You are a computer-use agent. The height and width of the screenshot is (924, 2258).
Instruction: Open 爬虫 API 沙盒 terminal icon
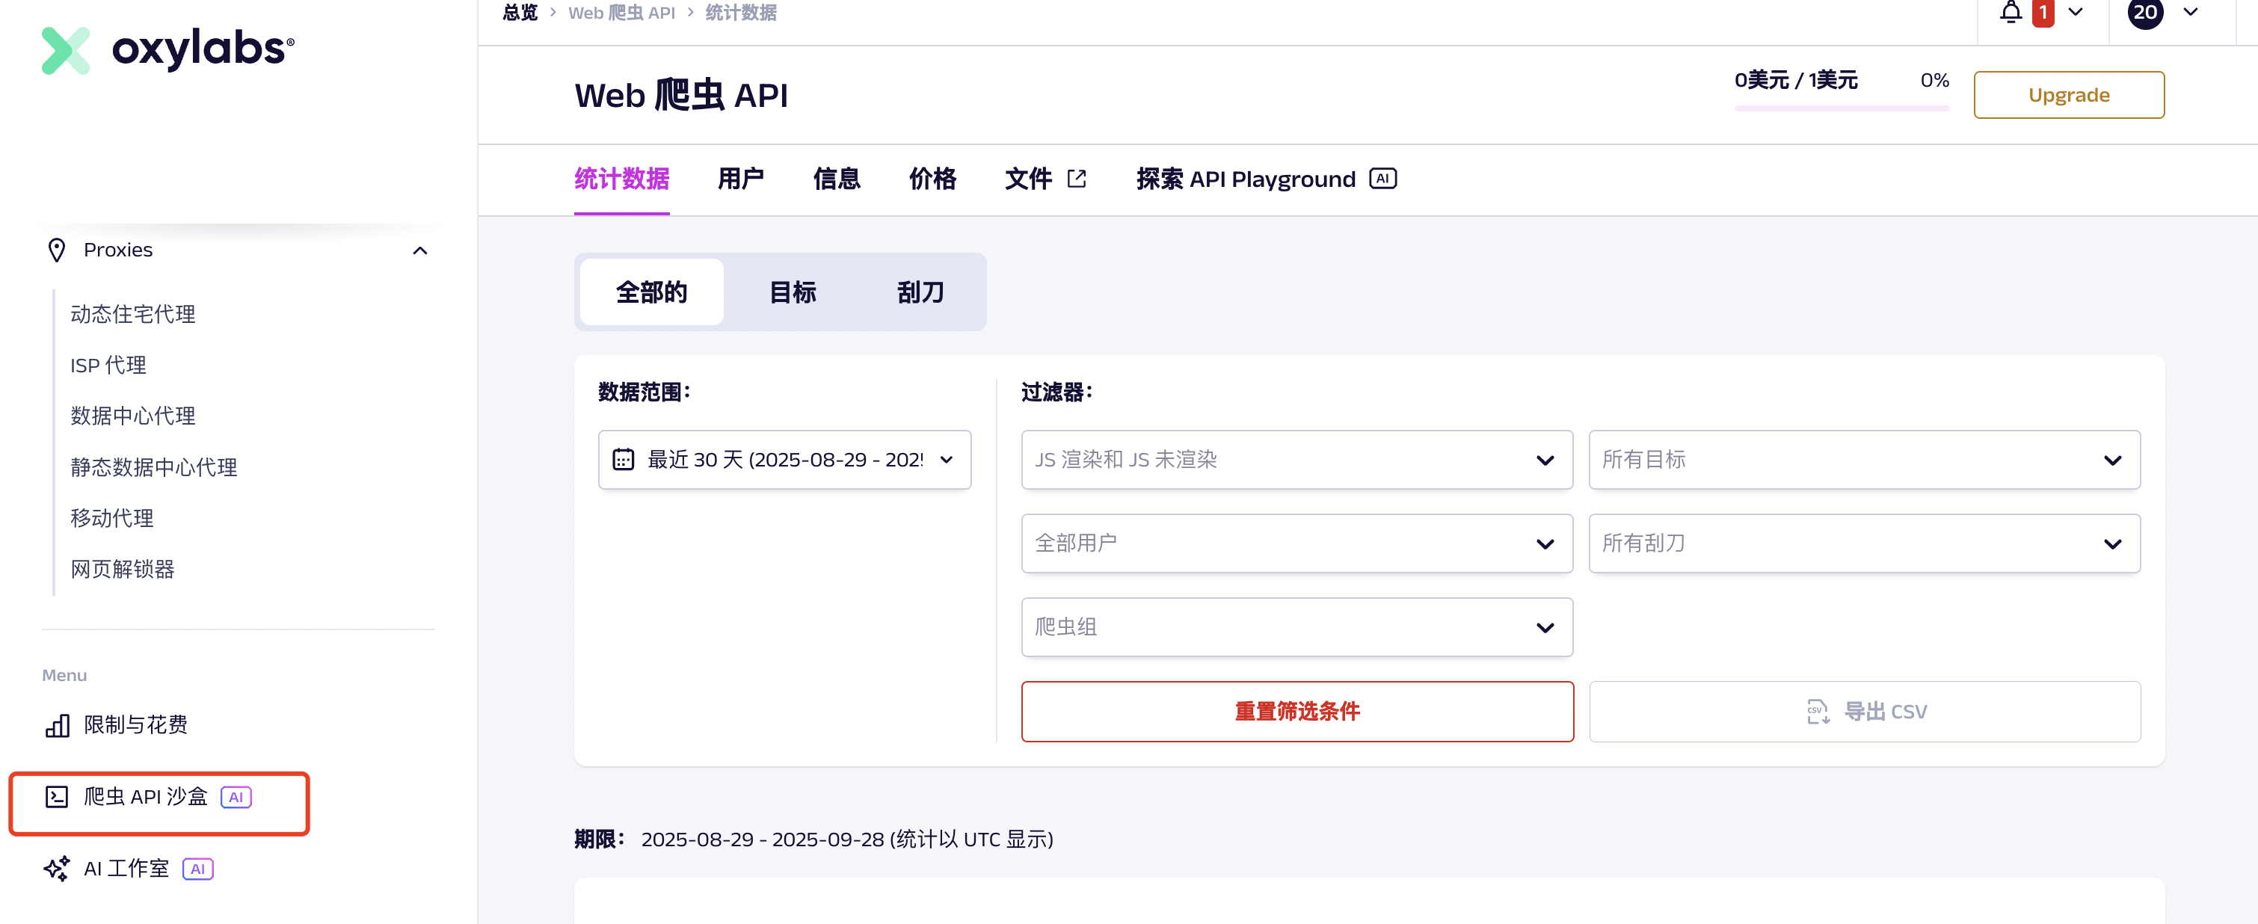57,797
